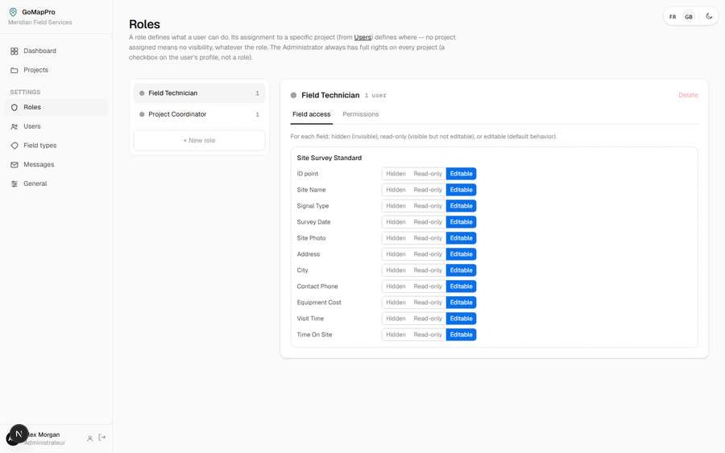
Task: Set City to Editable
Action: click(461, 270)
